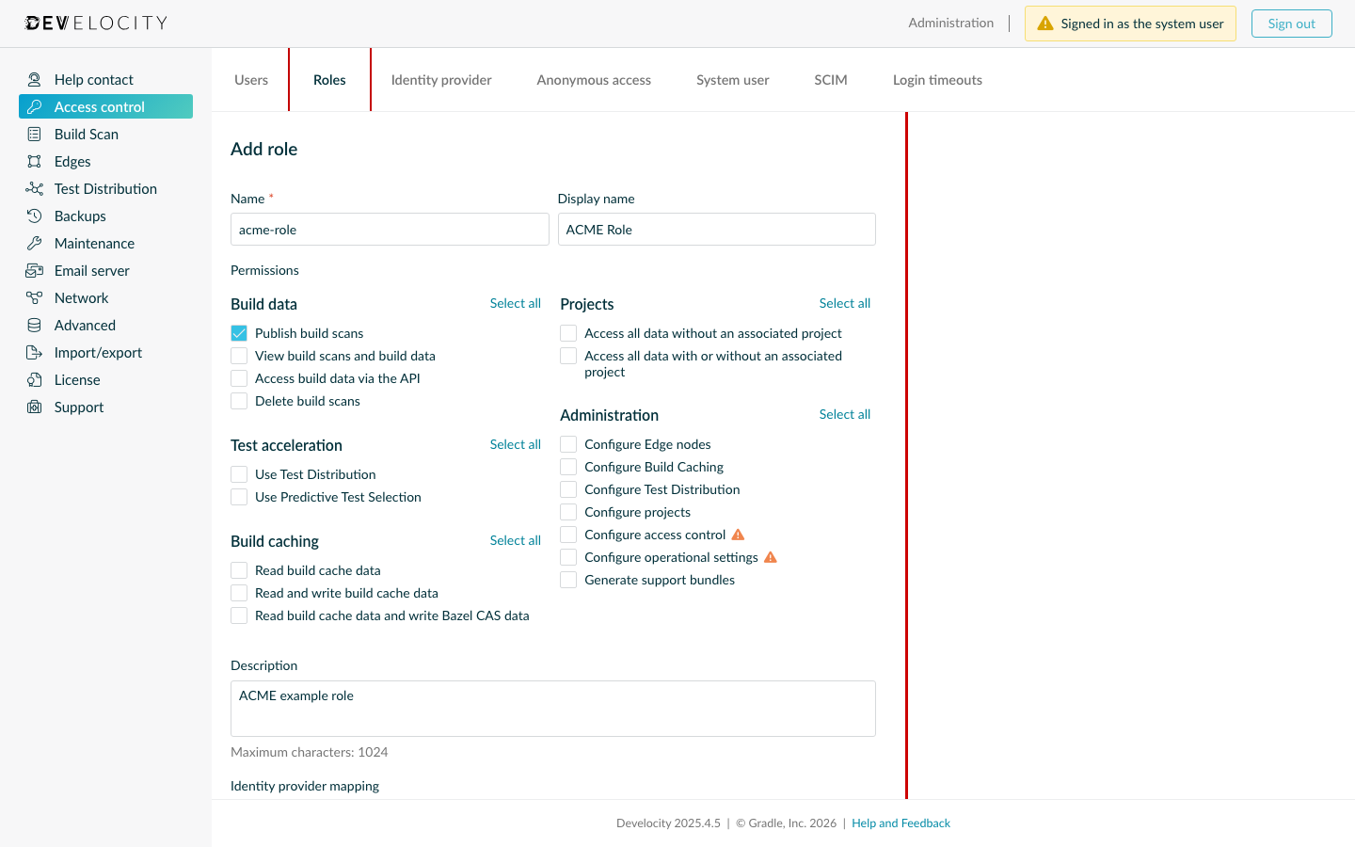The height and width of the screenshot is (847, 1355).
Task: Open Test Distribution from the sidebar
Action: pos(34,188)
